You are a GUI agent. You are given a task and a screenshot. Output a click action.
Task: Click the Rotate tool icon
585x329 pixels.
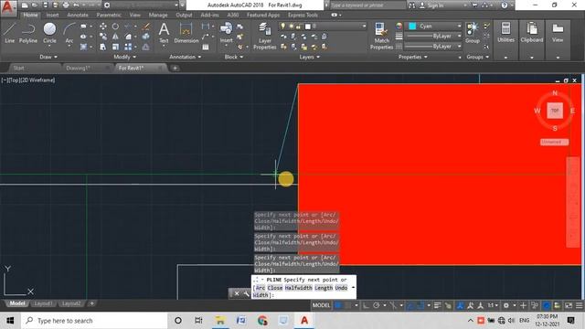pos(116,27)
